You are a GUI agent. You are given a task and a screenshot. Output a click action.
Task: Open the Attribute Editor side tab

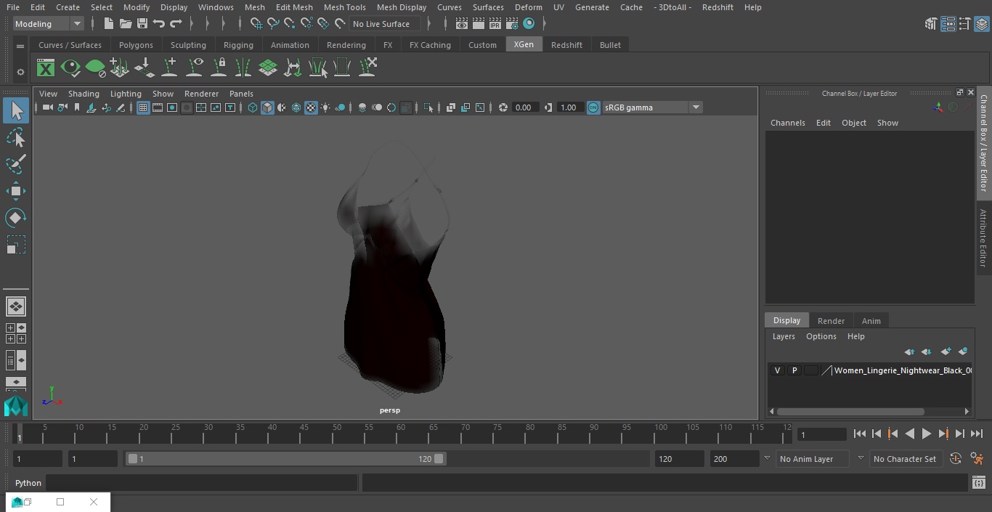coord(983,238)
